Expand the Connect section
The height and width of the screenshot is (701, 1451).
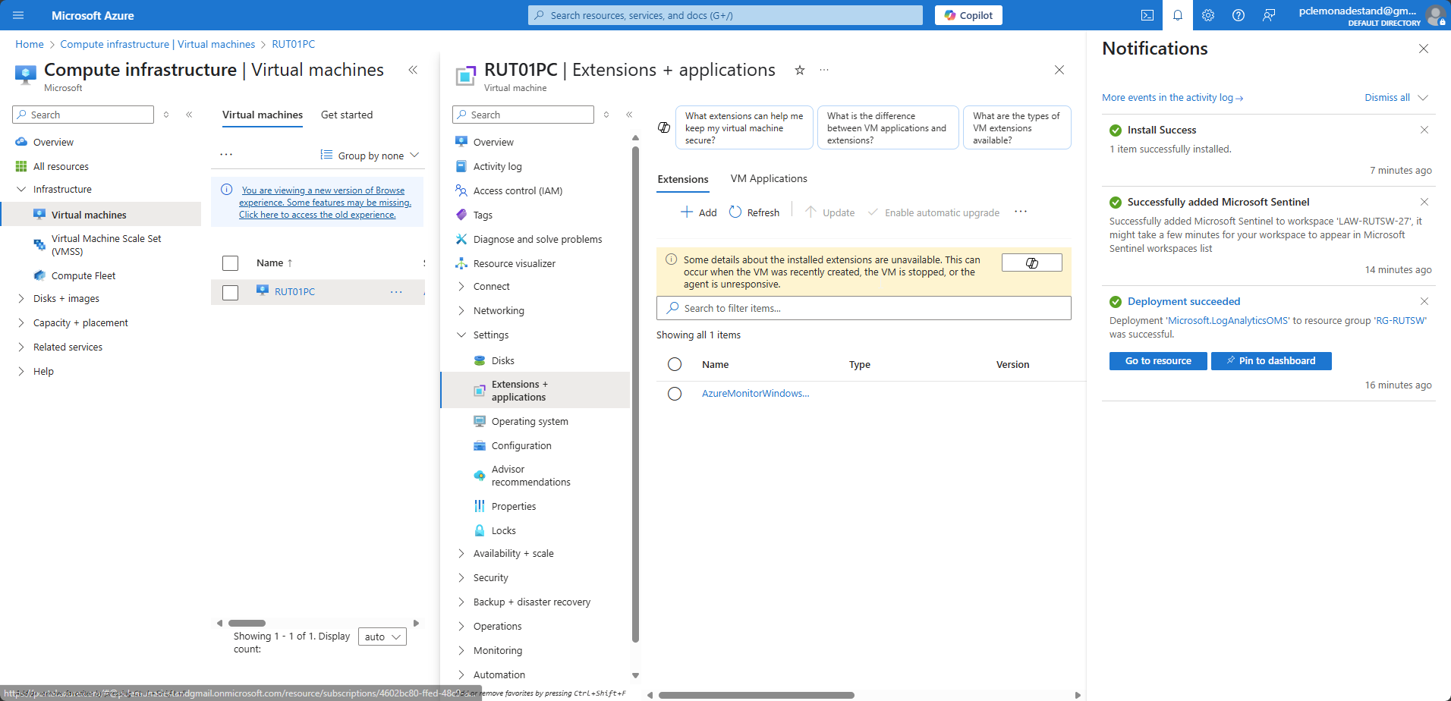point(461,286)
